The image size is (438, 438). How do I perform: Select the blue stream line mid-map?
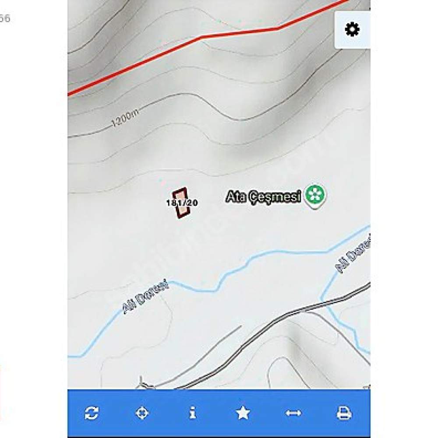pos(251,258)
